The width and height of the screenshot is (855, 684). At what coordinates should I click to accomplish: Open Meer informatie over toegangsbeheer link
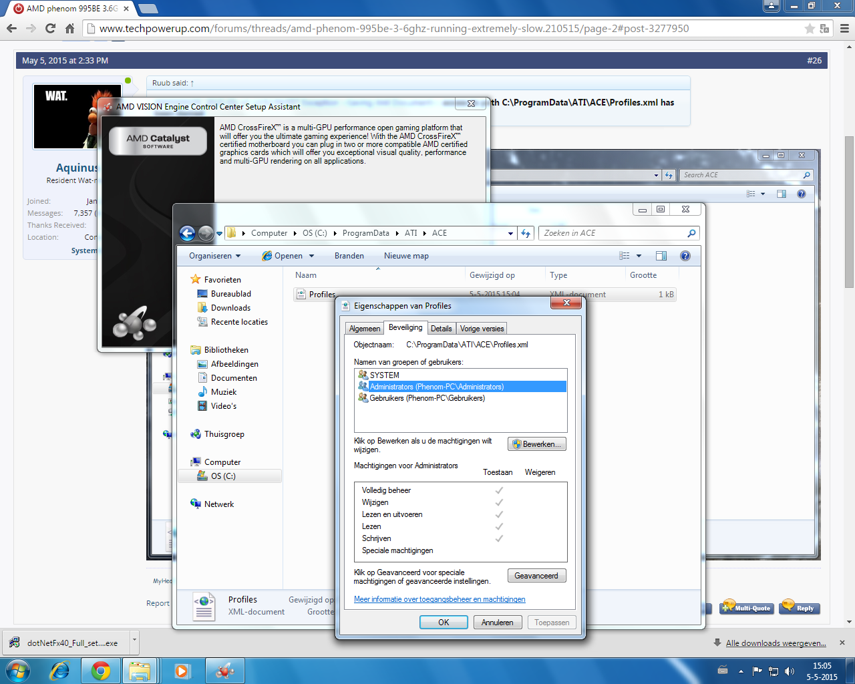pyautogui.click(x=440, y=599)
